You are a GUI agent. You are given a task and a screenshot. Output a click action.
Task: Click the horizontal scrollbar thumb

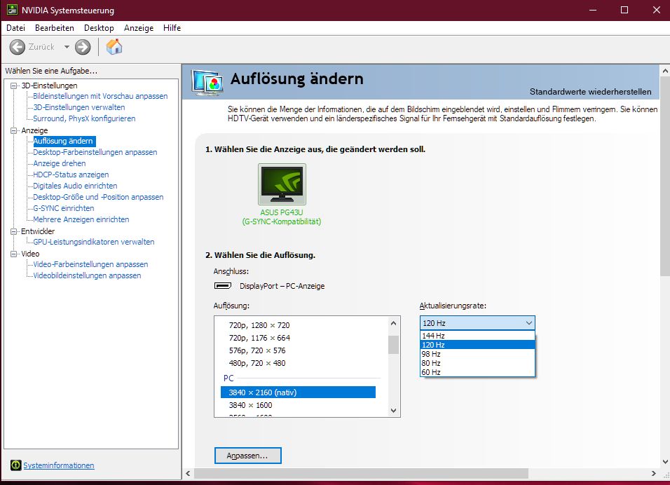click(x=361, y=474)
